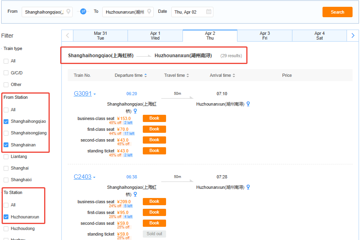Click the location pin in the To field

[x=149, y=12]
